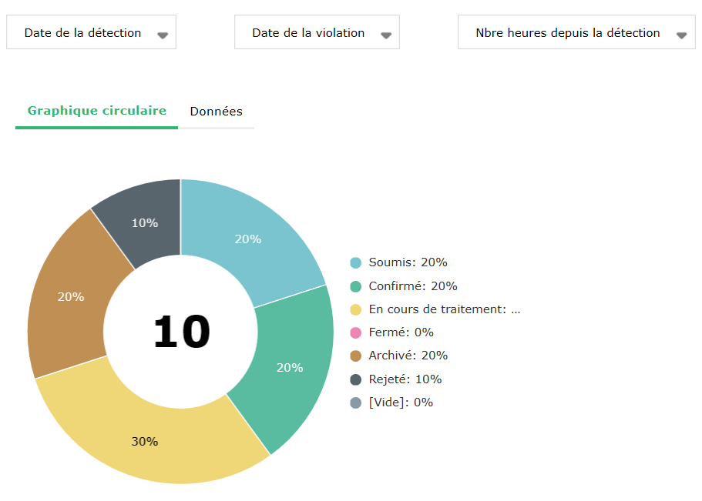Click the yellow 30% donut slice
The height and width of the screenshot is (501, 702).
tap(145, 440)
